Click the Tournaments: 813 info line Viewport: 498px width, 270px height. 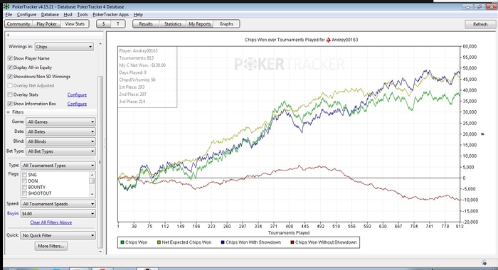(137, 58)
